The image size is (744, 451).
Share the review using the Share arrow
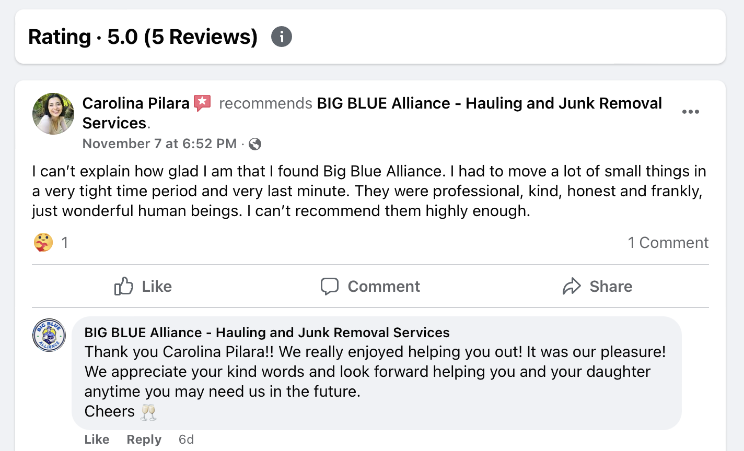pos(597,286)
